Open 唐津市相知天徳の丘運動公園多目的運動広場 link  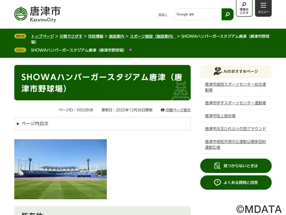tap(235, 144)
